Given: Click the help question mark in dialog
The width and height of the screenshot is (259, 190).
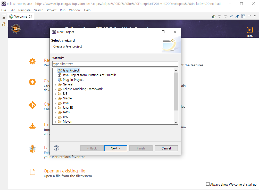Looking at the screenshot, I should [x=56, y=148].
